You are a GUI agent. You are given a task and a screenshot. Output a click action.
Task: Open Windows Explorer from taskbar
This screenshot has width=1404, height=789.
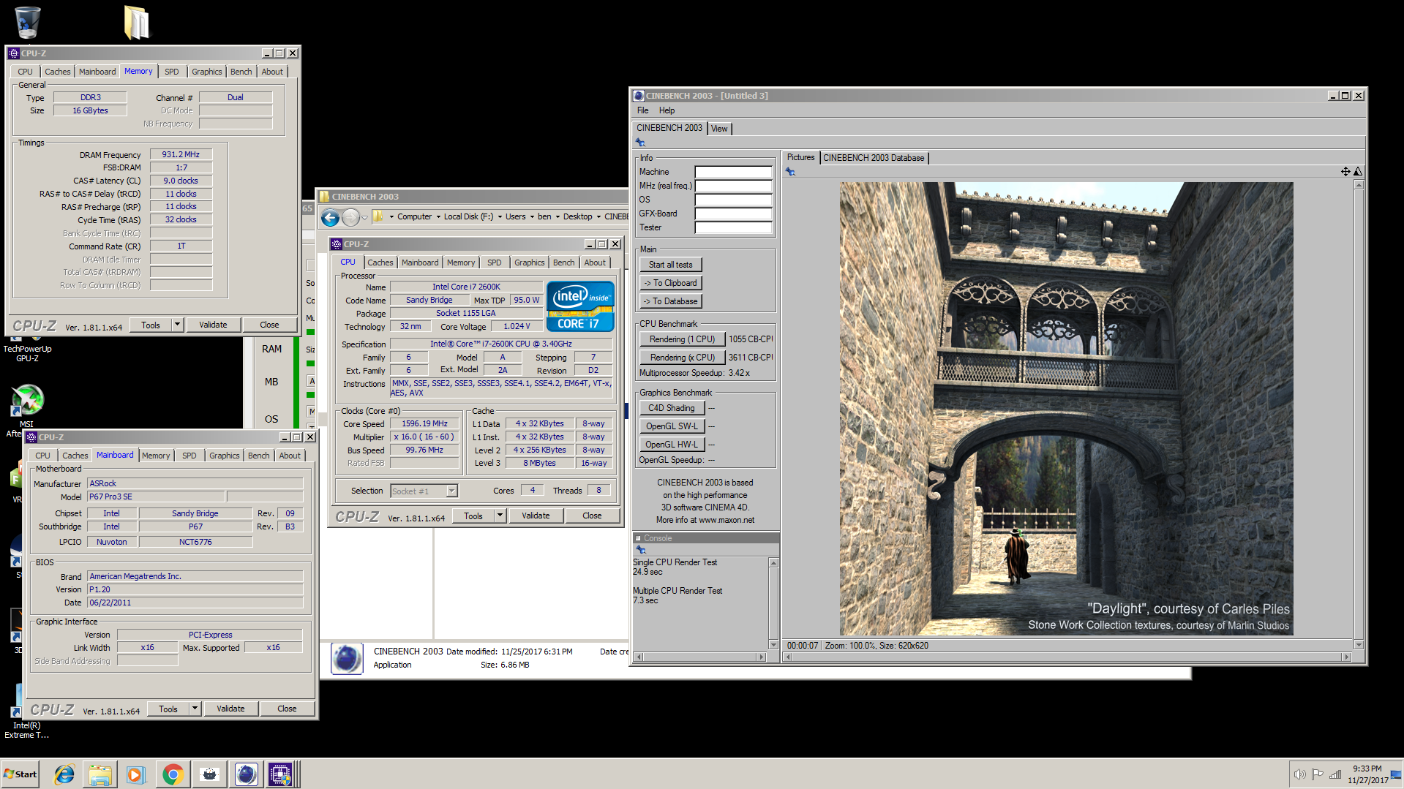pos(100,774)
